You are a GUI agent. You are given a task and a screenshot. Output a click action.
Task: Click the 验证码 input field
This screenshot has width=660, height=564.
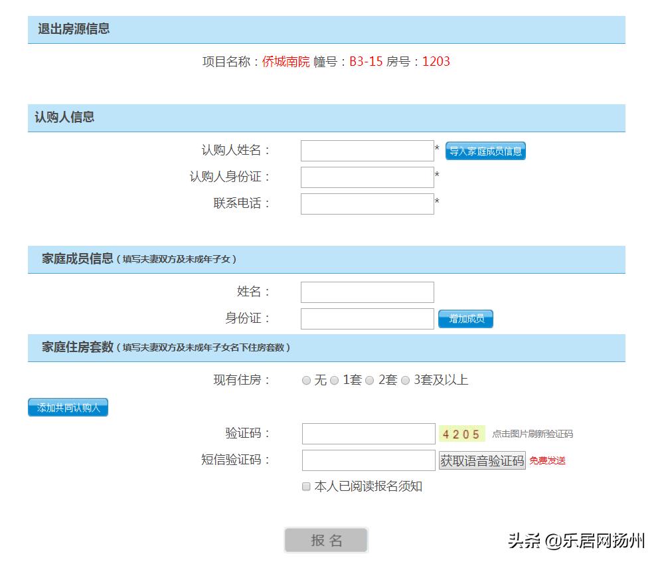point(369,434)
